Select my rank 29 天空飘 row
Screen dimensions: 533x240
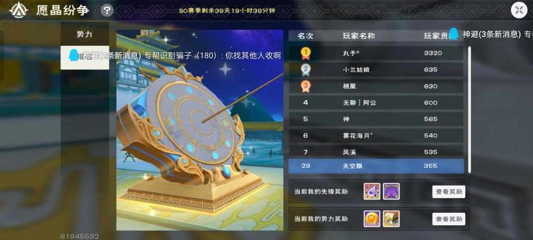point(376,166)
